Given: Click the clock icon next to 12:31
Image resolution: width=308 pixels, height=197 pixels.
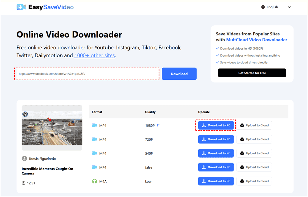Looking at the screenshot, I should (23, 183).
